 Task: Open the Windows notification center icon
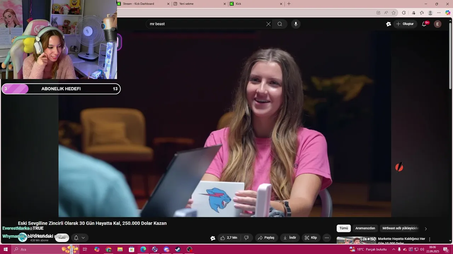coord(446,249)
